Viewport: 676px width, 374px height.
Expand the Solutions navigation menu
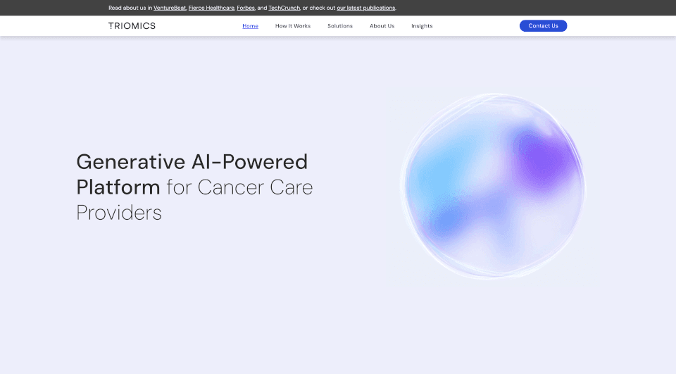click(x=340, y=26)
